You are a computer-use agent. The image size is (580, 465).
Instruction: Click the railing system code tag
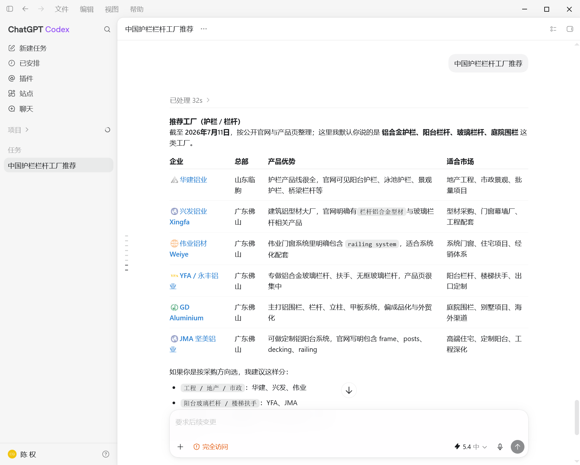tap(372, 244)
